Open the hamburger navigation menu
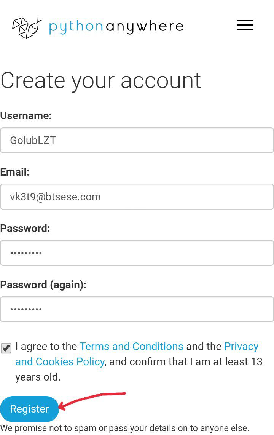 point(245,26)
